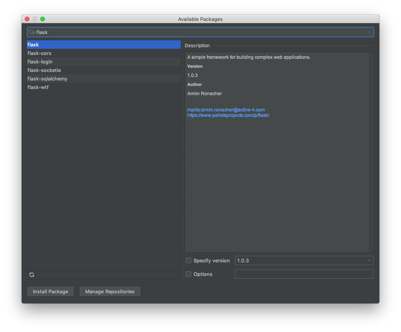Select the flask-cors package
The height and width of the screenshot is (332, 401).
pyautogui.click(x=104, y=53)
